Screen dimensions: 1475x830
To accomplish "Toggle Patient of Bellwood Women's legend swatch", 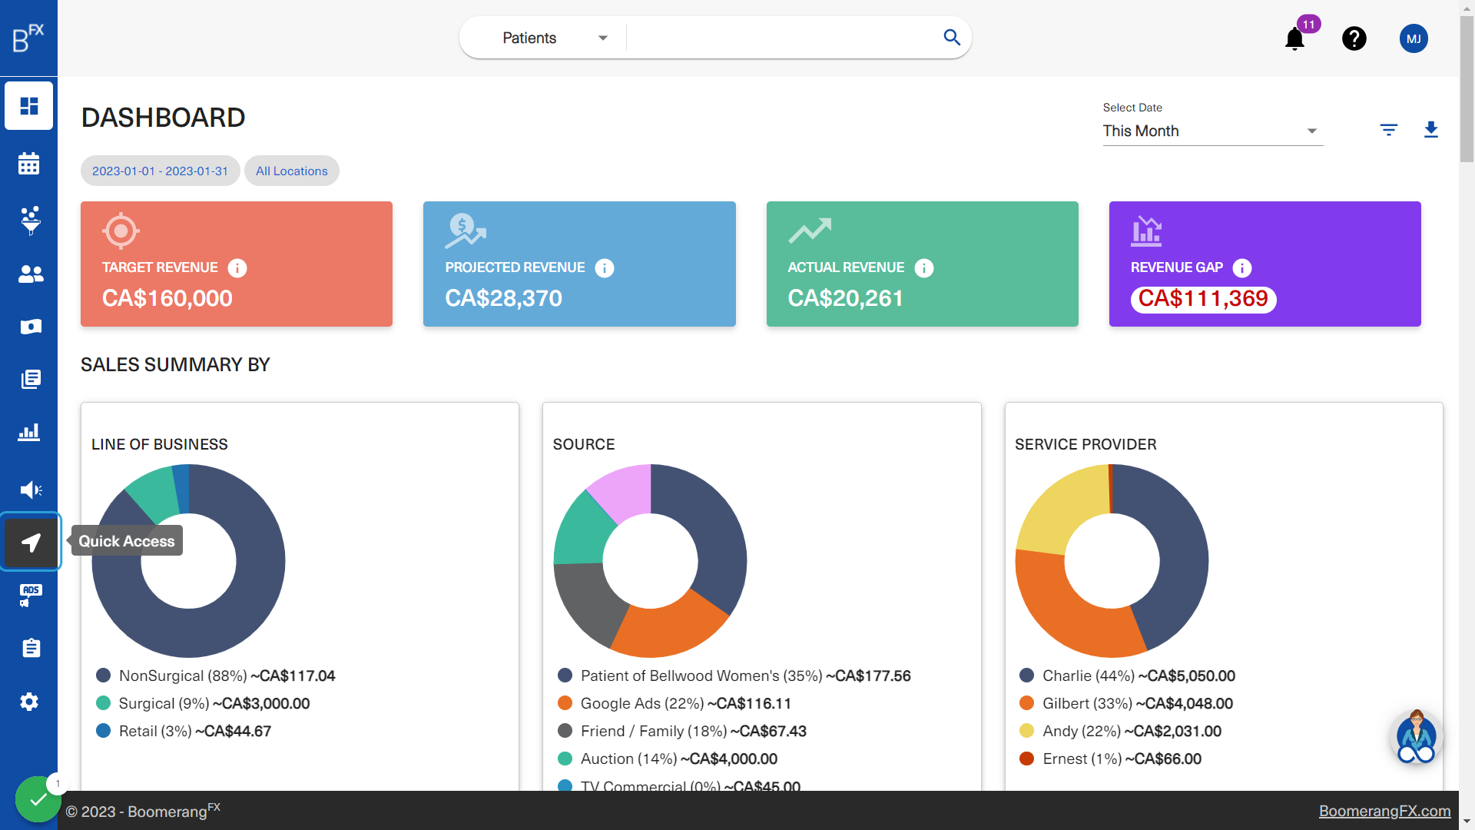I will (565, 676).
